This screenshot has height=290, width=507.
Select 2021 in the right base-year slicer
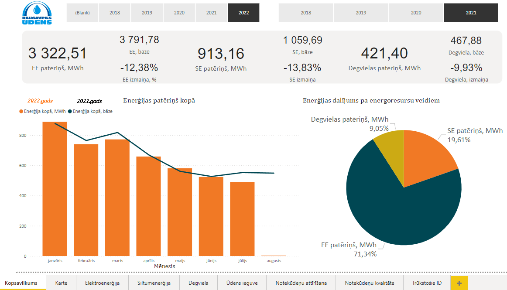[x=471, y=13]
